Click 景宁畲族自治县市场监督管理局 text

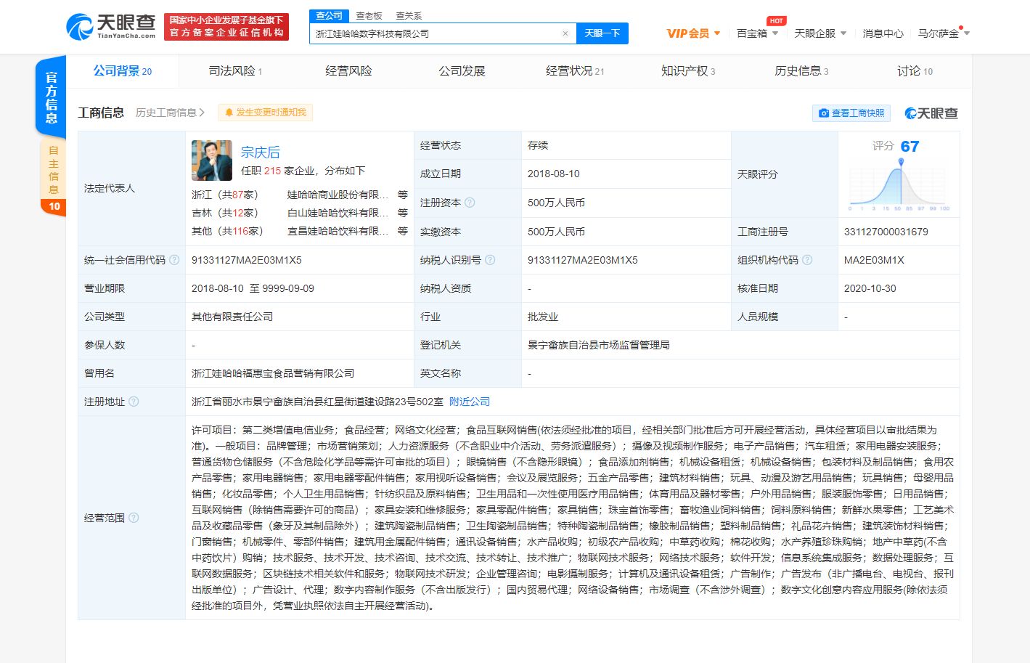point(599,345)
